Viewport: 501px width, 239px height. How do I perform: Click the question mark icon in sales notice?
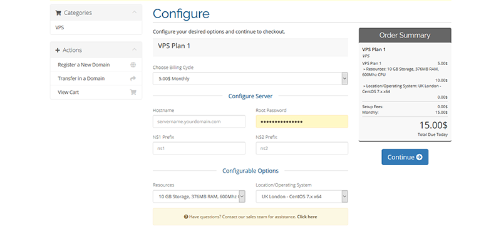click(x=186, y=216)
